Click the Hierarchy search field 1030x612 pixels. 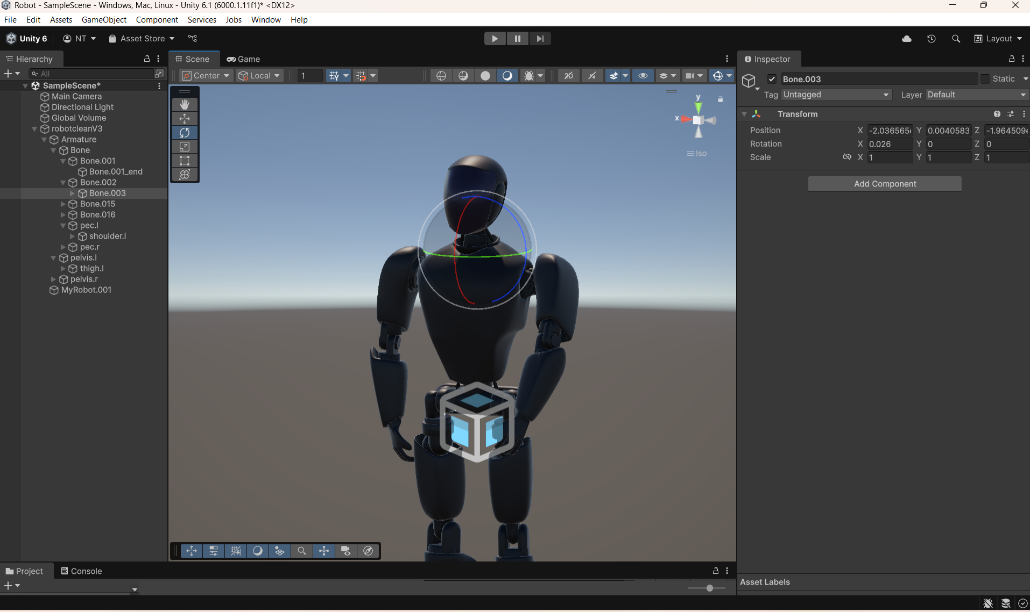pos(91,74)
